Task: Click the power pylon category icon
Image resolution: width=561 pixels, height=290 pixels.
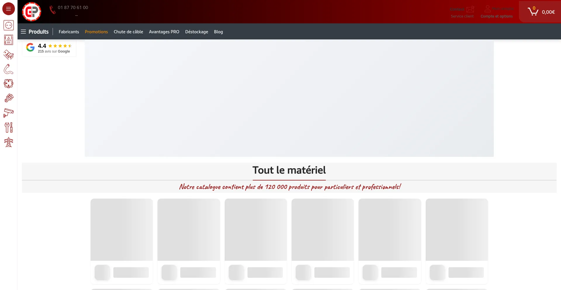Action: [8, 142]
